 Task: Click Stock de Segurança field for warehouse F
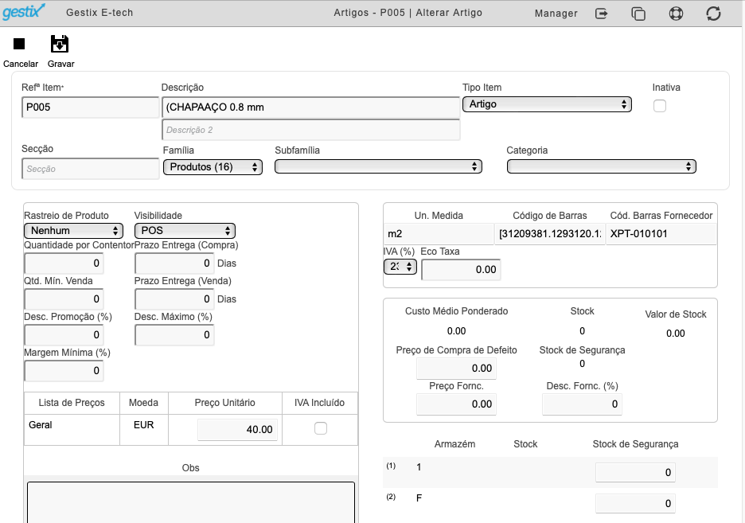point(635,504)
